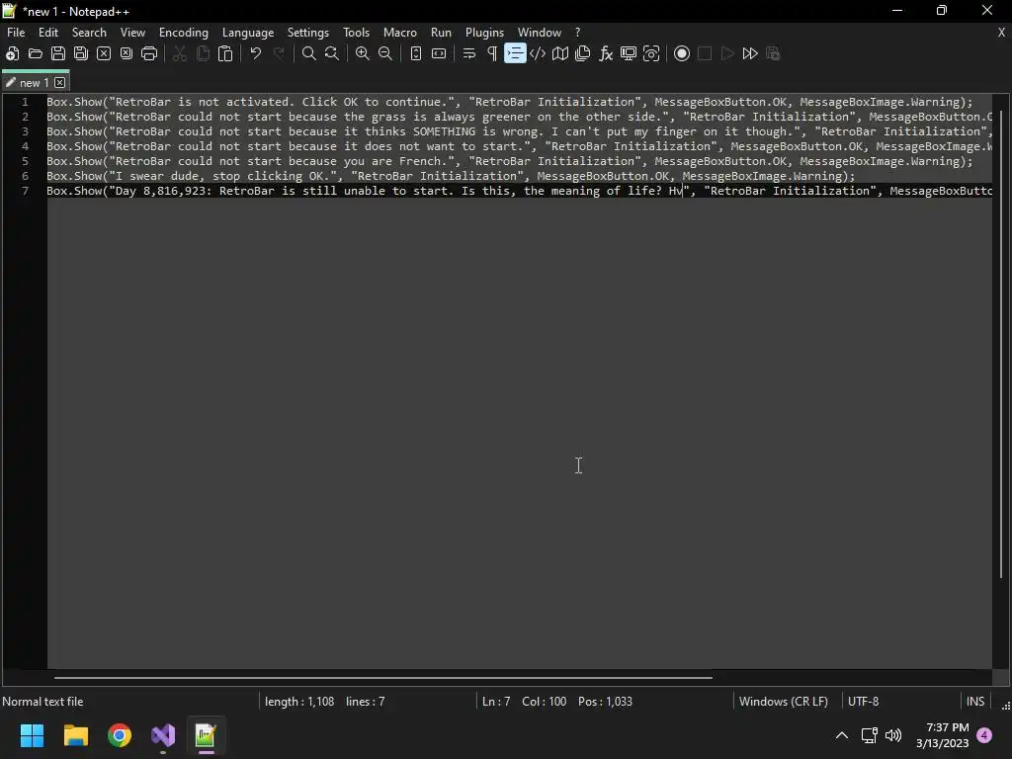The width and height of the screenshot is (1012, 759).
Task: Click line number 5 in the margin
Action: coord(25,161)
